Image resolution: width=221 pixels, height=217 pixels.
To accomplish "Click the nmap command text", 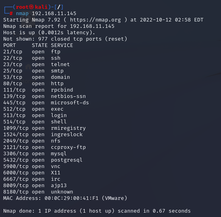I will [x=22, y=14].
